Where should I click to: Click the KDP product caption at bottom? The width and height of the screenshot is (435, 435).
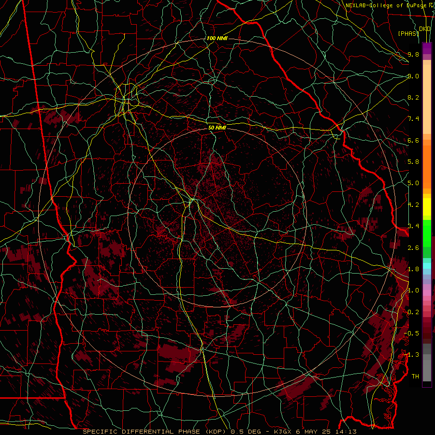(219, 432)
